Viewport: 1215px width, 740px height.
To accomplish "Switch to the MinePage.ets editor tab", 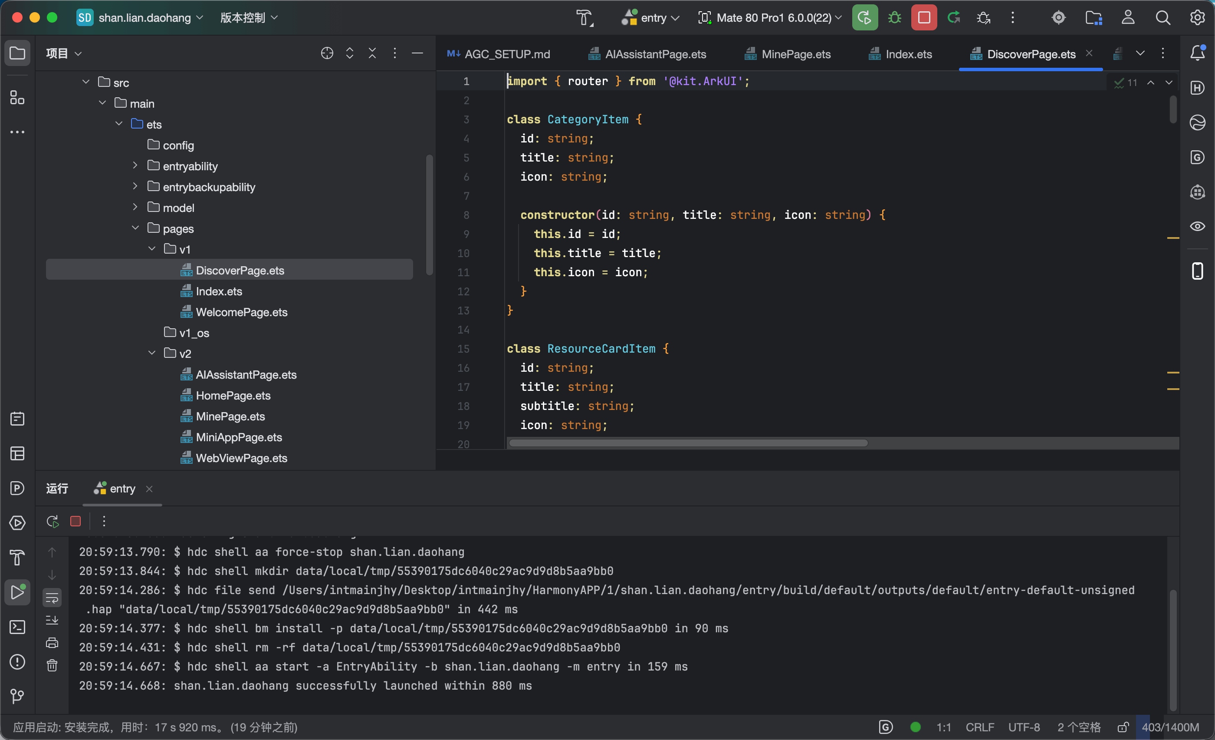I will tap(788, 54).
